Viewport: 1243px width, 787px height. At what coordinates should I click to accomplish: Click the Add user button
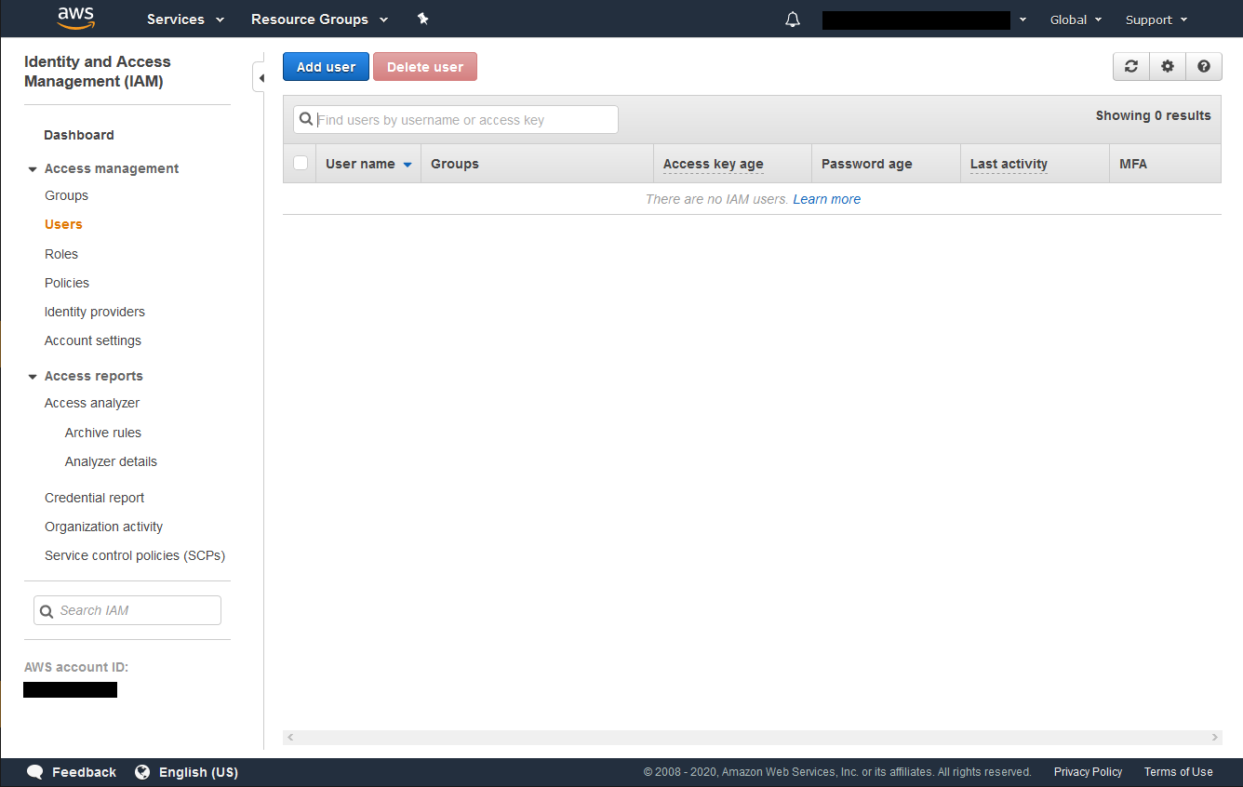326,67
